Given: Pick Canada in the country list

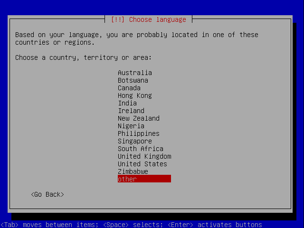Looking at the screenshot, I should 129,88.
